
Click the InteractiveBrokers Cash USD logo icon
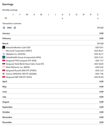pos(4,47)
